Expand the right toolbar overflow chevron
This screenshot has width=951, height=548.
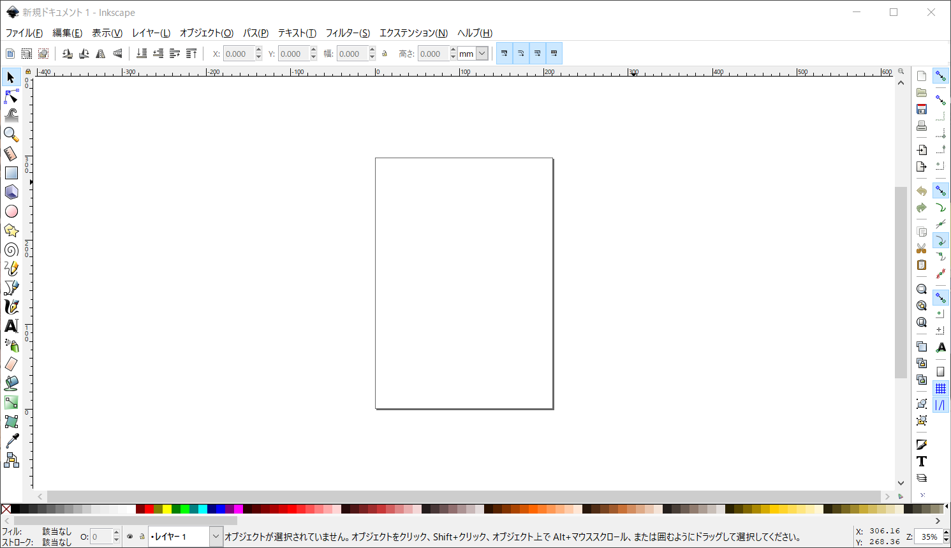pyautogui.click(x=922, y=495)
